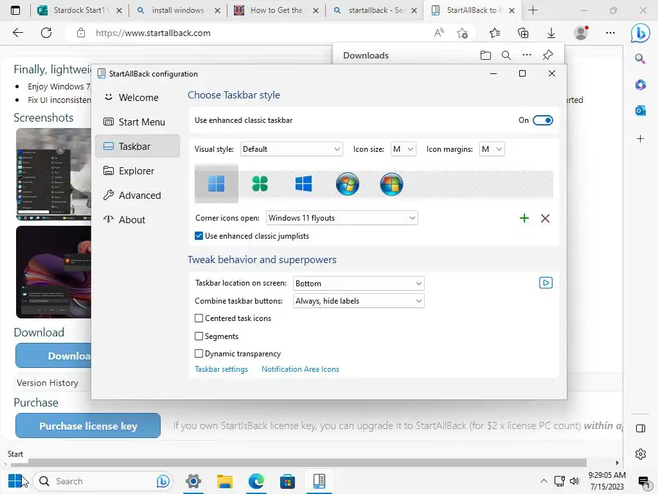Open more options in Downloads panel
The width and height of the screenshot is (658, 494).
[x=527, y=55]
